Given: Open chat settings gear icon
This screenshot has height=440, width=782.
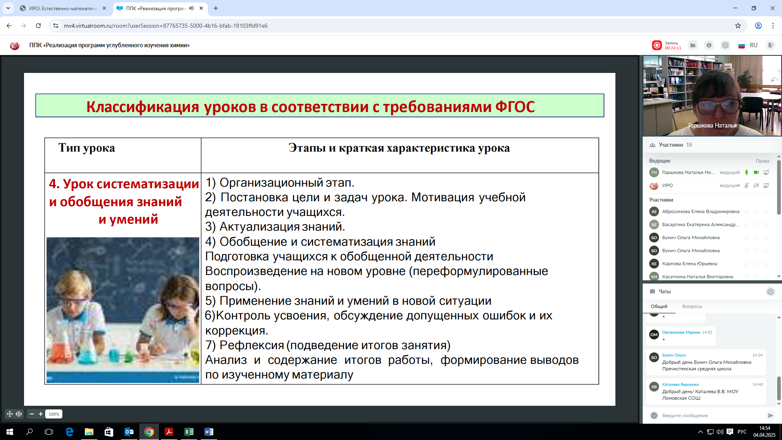Looking at the screenshot, I should 770,292.
